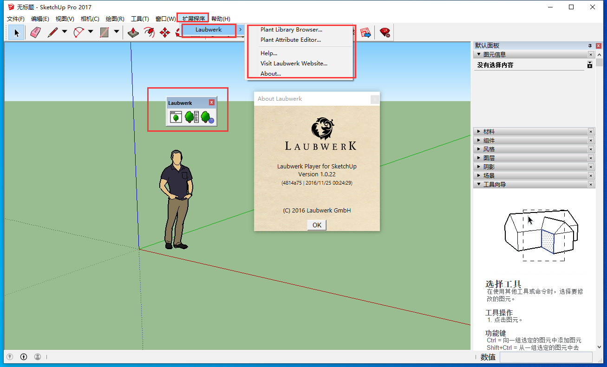607x367 pixels.
Task: Click the user sign-in status icon
Action: pyautogui.click(x=38, y=357)
